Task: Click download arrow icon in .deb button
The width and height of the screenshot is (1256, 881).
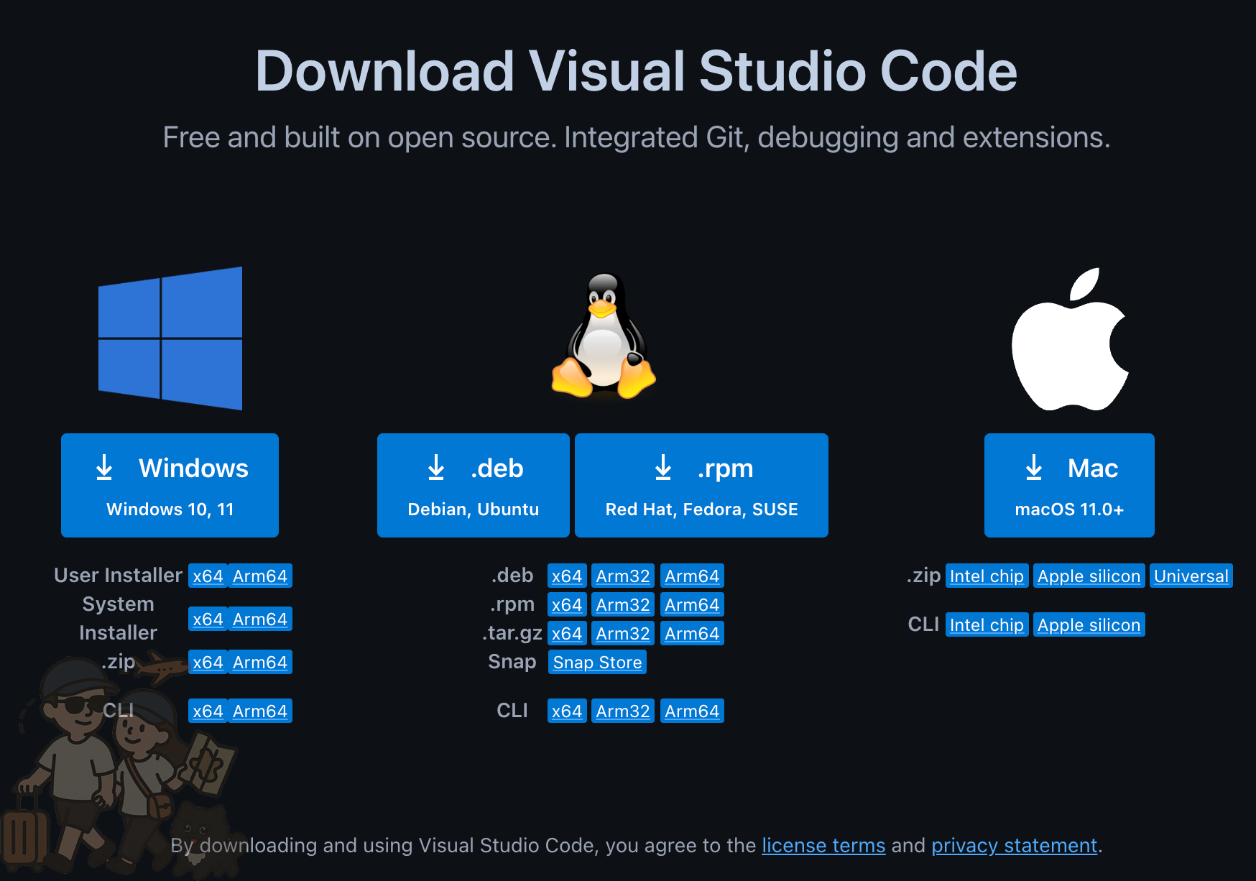Action: (x=436, y=467)
